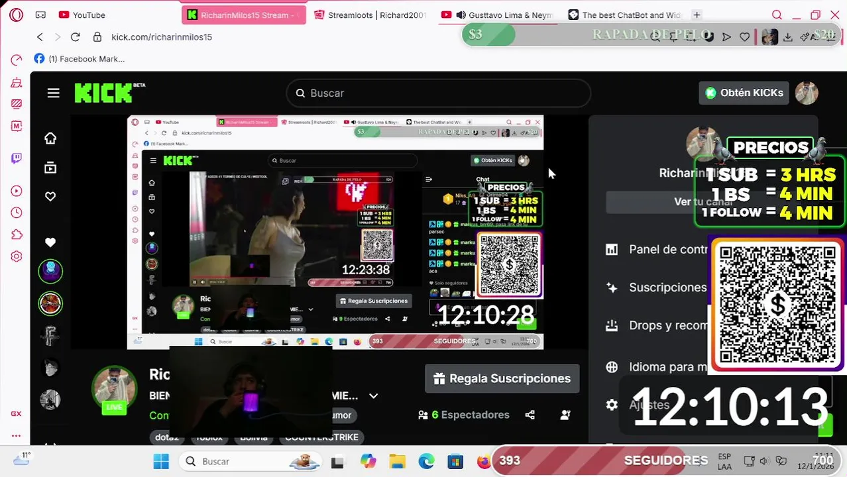Viewport: 847px width, 477px height.
Task: Open GX Corner gamepad icon
Action: click(40, 15)
